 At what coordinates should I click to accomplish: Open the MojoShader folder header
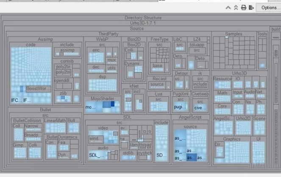[x=102, y=98]
